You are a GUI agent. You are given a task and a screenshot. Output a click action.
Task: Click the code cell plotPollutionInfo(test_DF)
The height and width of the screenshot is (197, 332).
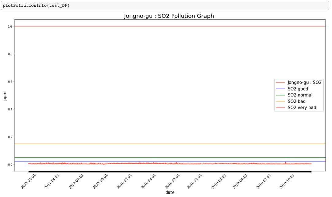[x=165, y=6]
